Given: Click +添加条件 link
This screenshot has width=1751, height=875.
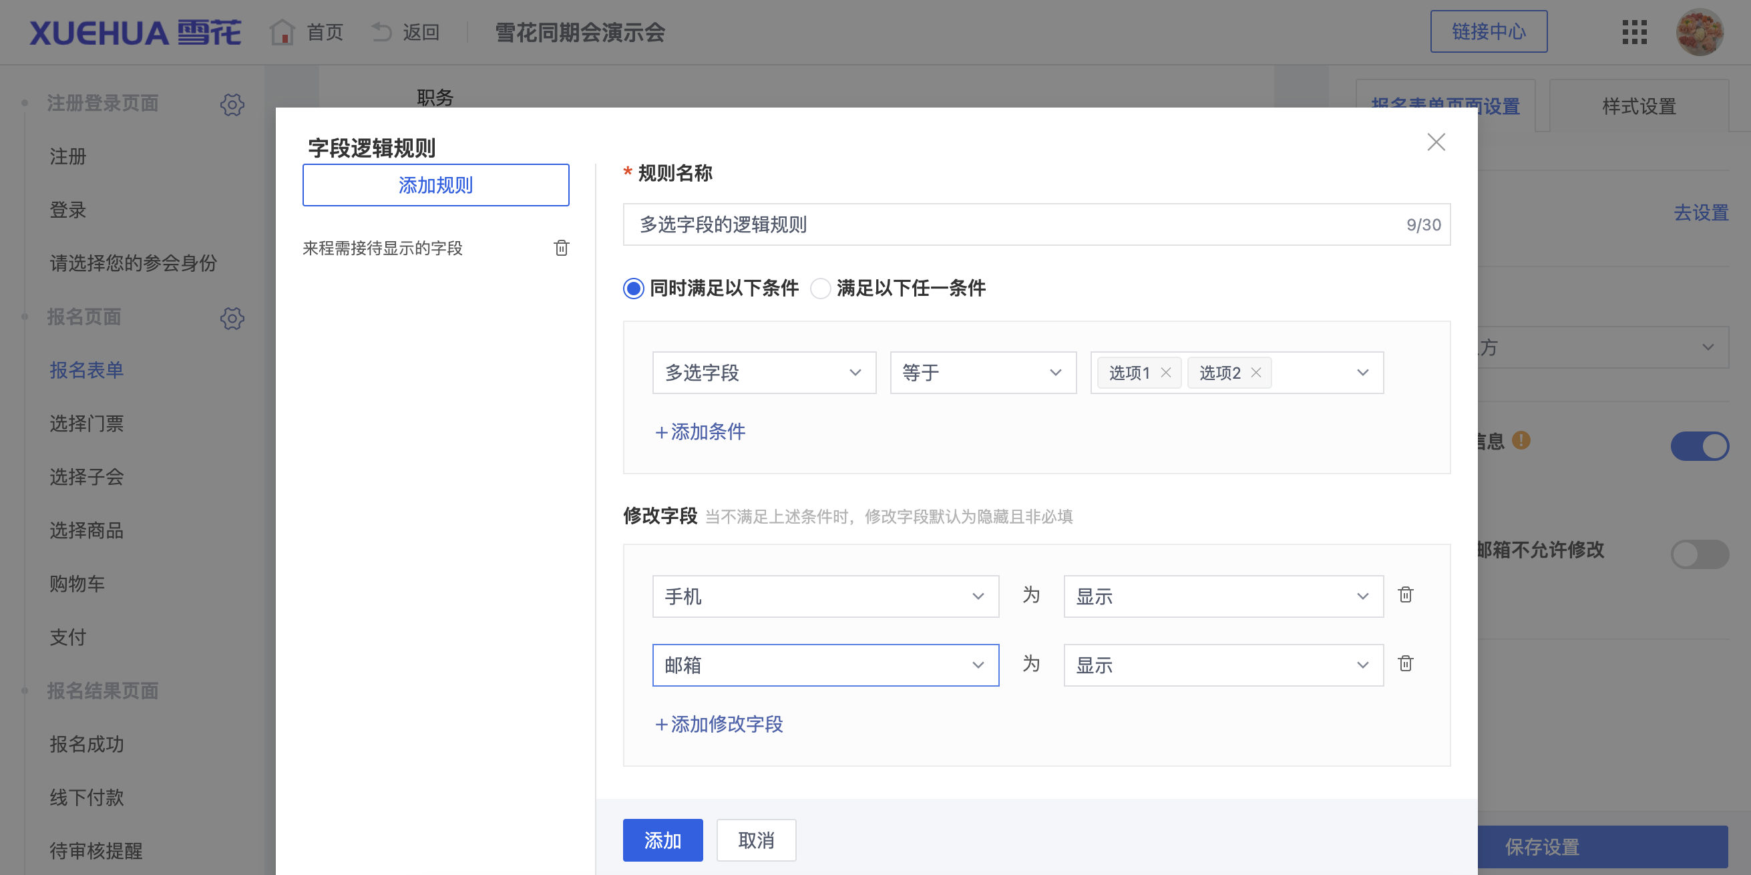Looking at the screenshot, I should (x=699, y=431).
